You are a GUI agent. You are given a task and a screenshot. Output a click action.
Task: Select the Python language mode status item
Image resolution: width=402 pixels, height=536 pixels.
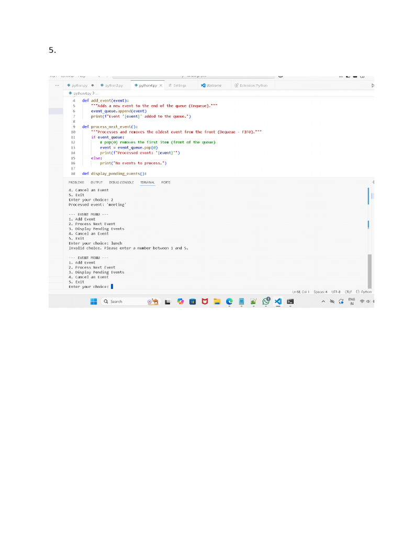(364, 292)
